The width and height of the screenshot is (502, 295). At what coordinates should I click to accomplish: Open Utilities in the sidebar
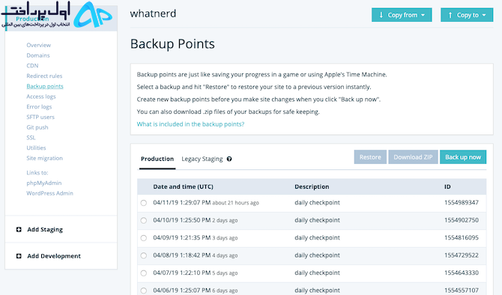(36, 147)
